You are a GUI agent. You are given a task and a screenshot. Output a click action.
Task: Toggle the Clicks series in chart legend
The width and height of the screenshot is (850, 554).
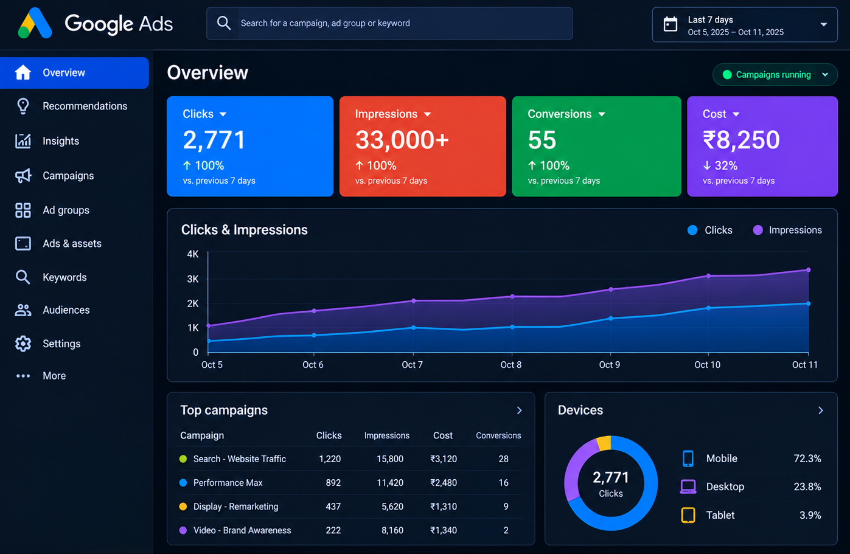pos(709,230)
